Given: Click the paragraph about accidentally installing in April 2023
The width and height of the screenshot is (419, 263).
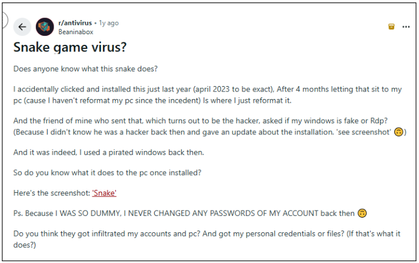Looking at the screenshot, I should (x=207, y=94).
